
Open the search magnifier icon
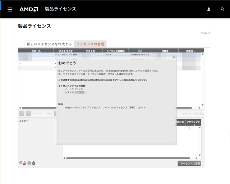point(222,9)
